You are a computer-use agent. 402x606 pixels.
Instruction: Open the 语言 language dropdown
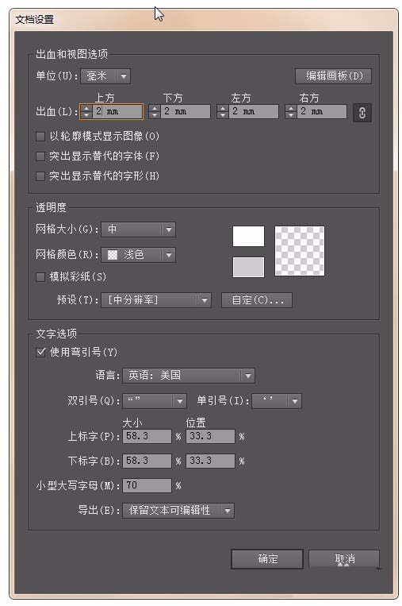coord(188,375)
